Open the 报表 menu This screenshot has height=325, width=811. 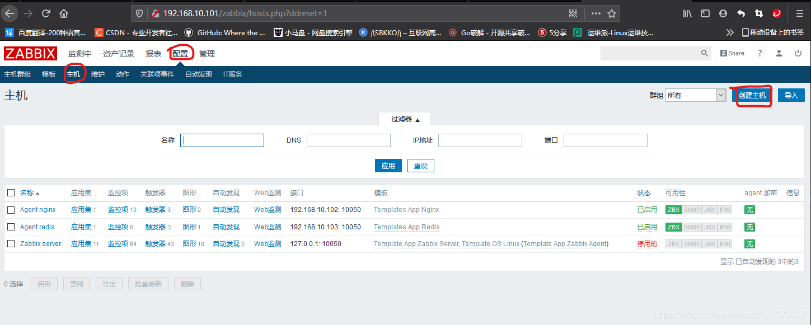tap(153, 54)
